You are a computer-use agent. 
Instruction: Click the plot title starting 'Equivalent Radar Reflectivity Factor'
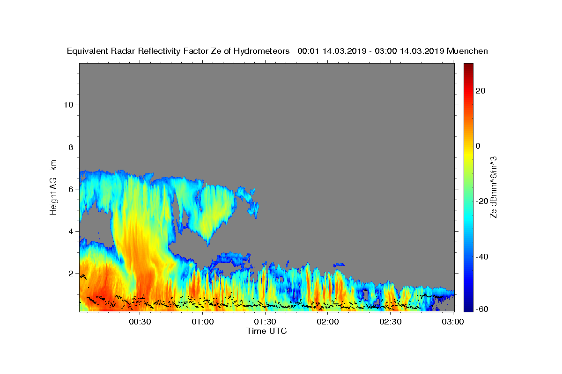(277, 51)
